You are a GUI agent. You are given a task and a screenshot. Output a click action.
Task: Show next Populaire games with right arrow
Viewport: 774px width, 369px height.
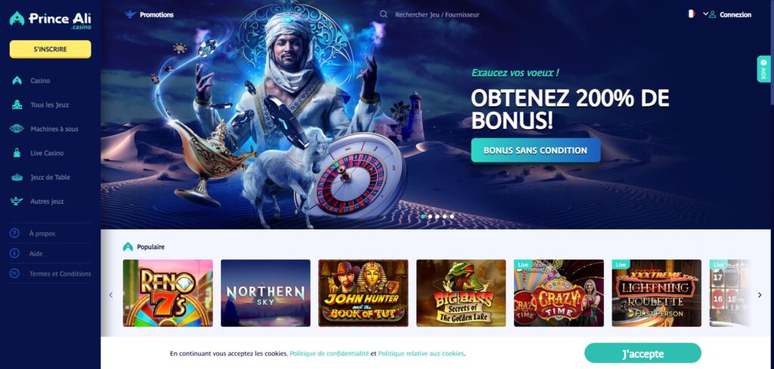pyautogui.click(x=760, y=294)
